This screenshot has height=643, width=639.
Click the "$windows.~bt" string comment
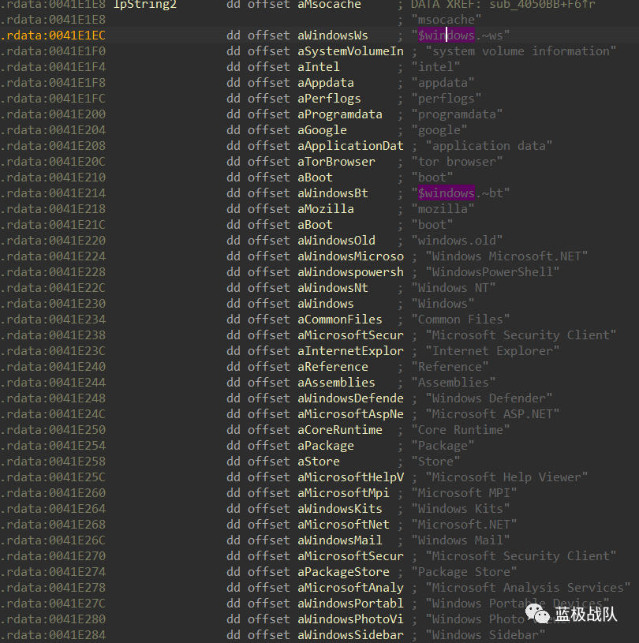click(x=460, y=193)
